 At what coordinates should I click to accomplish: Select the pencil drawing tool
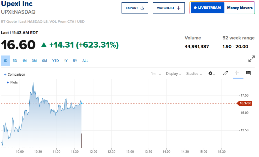pos(225,73)
